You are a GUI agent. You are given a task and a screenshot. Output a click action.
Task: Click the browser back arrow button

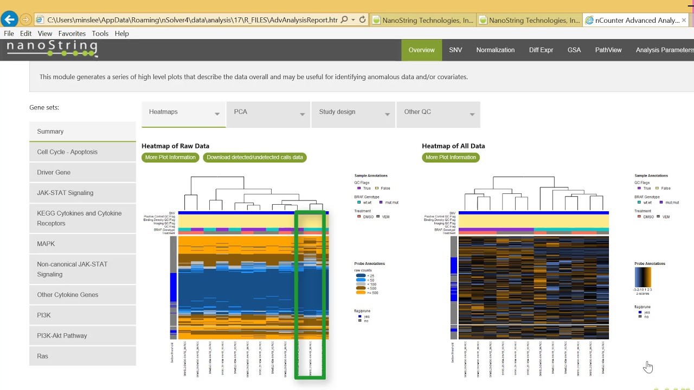[x=9, y=20]
